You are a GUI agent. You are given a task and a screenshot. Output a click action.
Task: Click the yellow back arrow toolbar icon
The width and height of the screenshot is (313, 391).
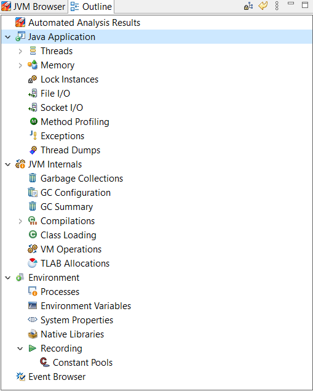pyautogui.click(x=263, y=6)
